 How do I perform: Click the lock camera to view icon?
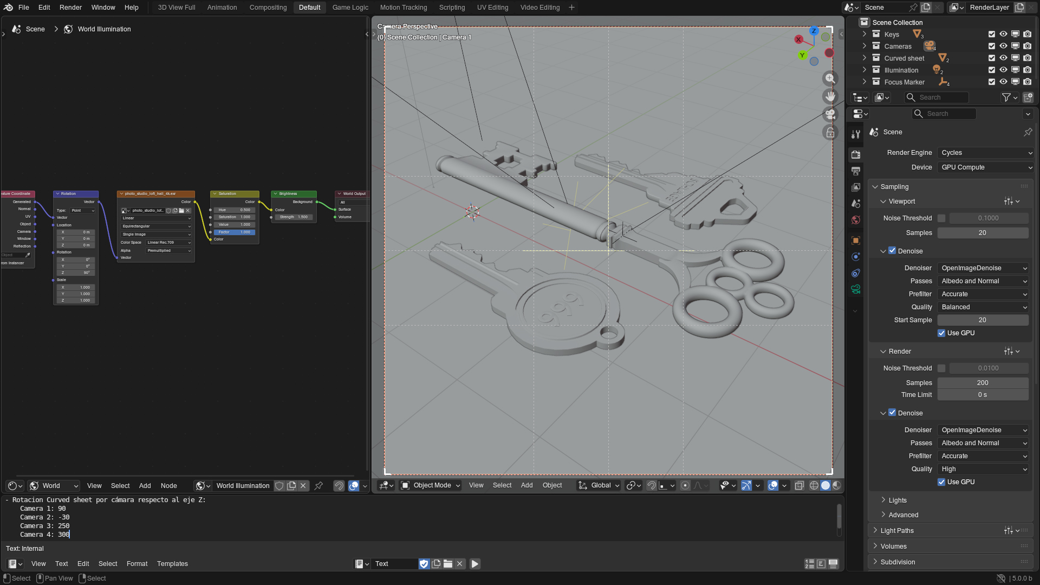click(830, 132)
